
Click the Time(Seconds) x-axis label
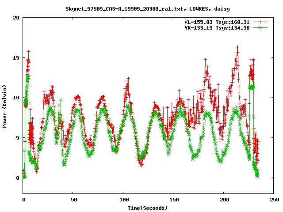point(148,208)
